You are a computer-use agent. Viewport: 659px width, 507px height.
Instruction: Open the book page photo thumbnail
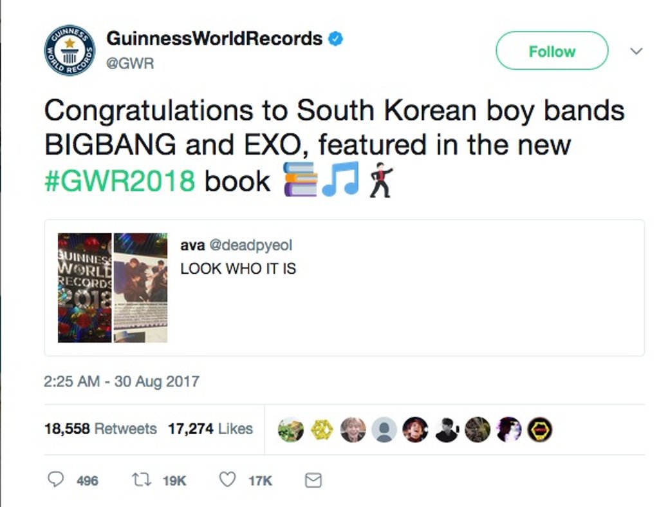(141, 288)
